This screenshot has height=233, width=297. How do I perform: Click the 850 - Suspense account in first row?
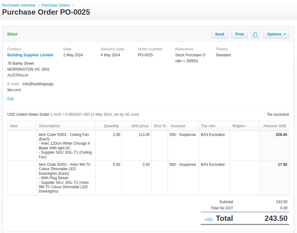pyautogui.click(x=183, y=135)
